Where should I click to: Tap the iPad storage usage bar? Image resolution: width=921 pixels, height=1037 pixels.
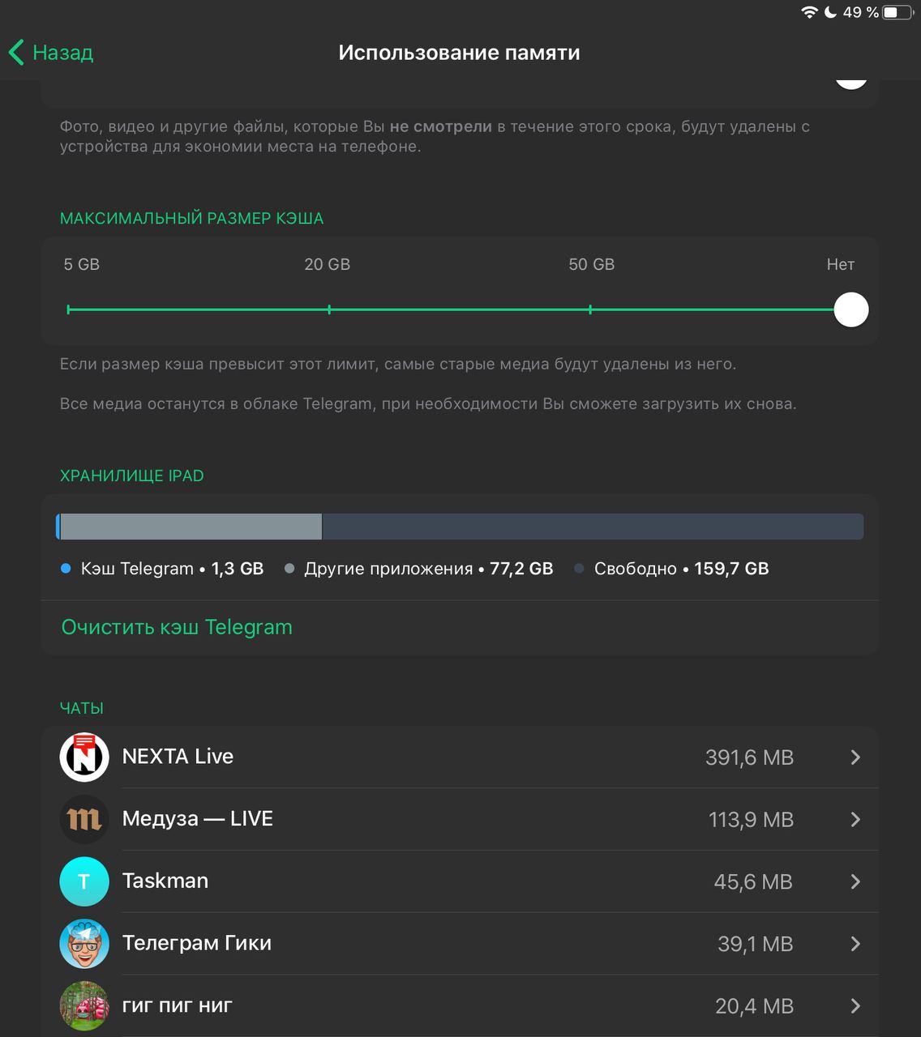[x=460, y=527]
